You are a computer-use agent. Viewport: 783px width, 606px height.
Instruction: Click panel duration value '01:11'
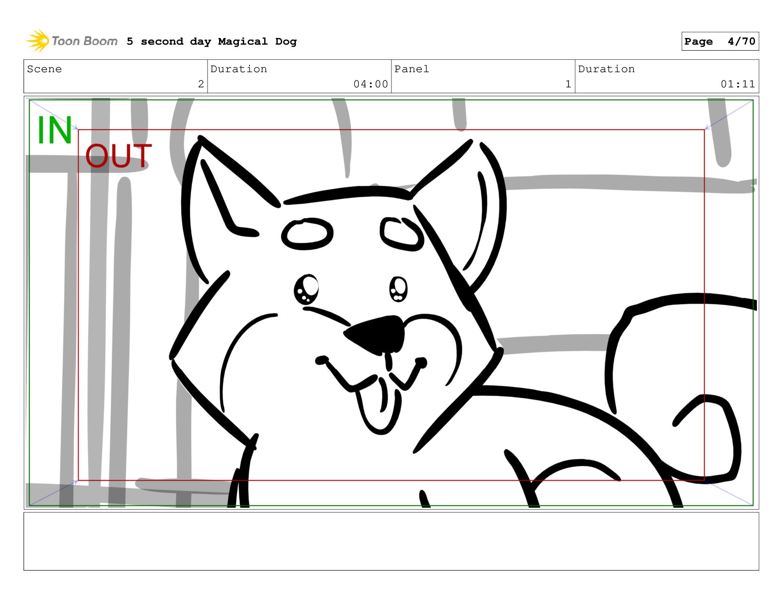(x=738, y=84)
